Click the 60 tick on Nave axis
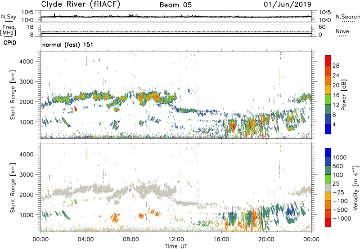This screenshot has height=249, width=360. click(322, 27)
